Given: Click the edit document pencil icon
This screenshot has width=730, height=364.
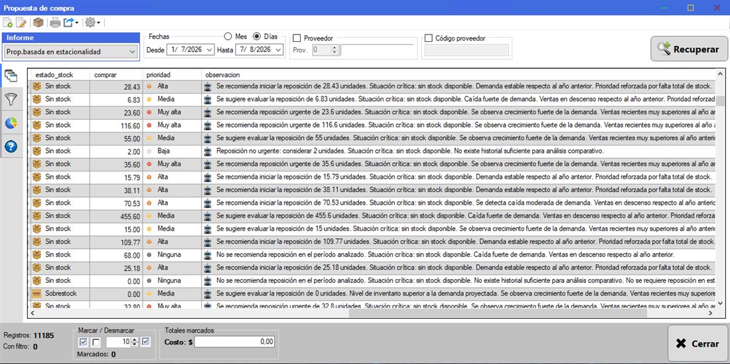Looking at the screenshot, I should click(21, 23).
